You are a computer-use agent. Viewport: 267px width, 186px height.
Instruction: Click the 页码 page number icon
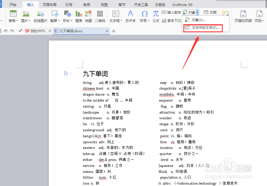coord(259,14)
